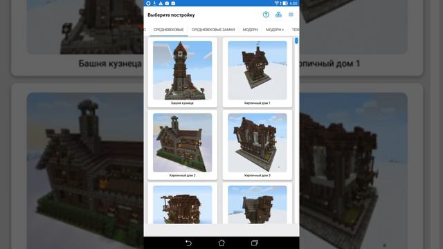This screenshot has height=249, width=443.
Task: Click the Башня кузнеца caption text
Action: pyautogui.click(x=182, y=103)
